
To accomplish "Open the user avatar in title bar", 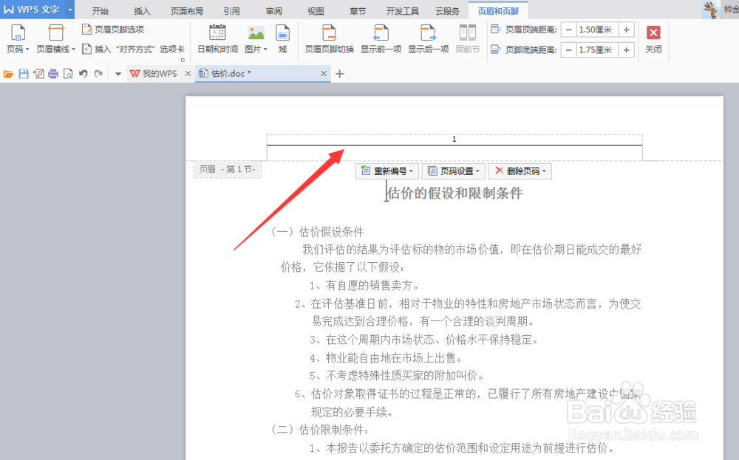I will tap(709, 10).
